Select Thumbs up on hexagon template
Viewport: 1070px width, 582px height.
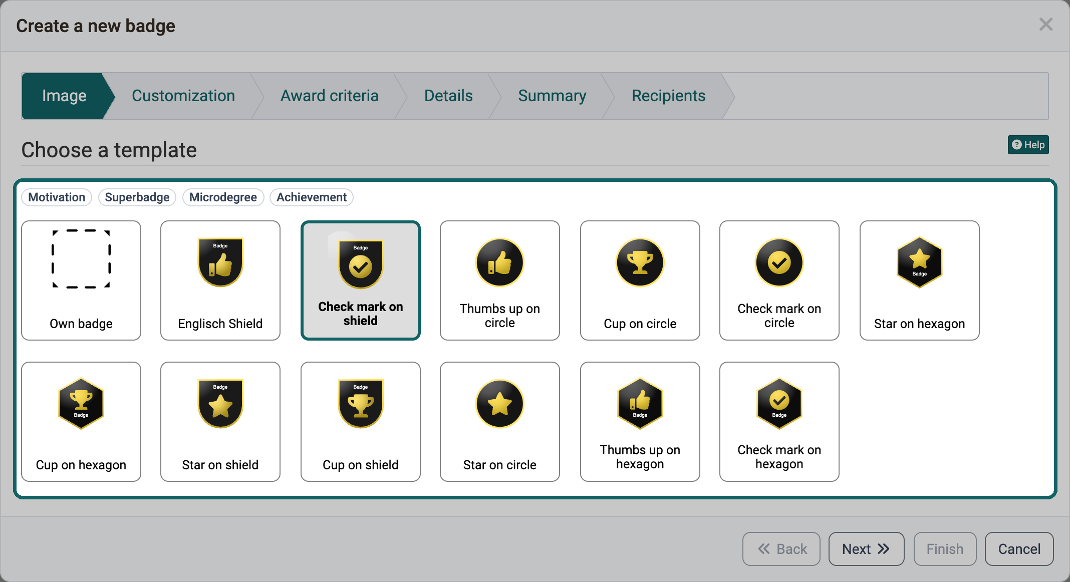pyautogui.click(x=640, y=422)
